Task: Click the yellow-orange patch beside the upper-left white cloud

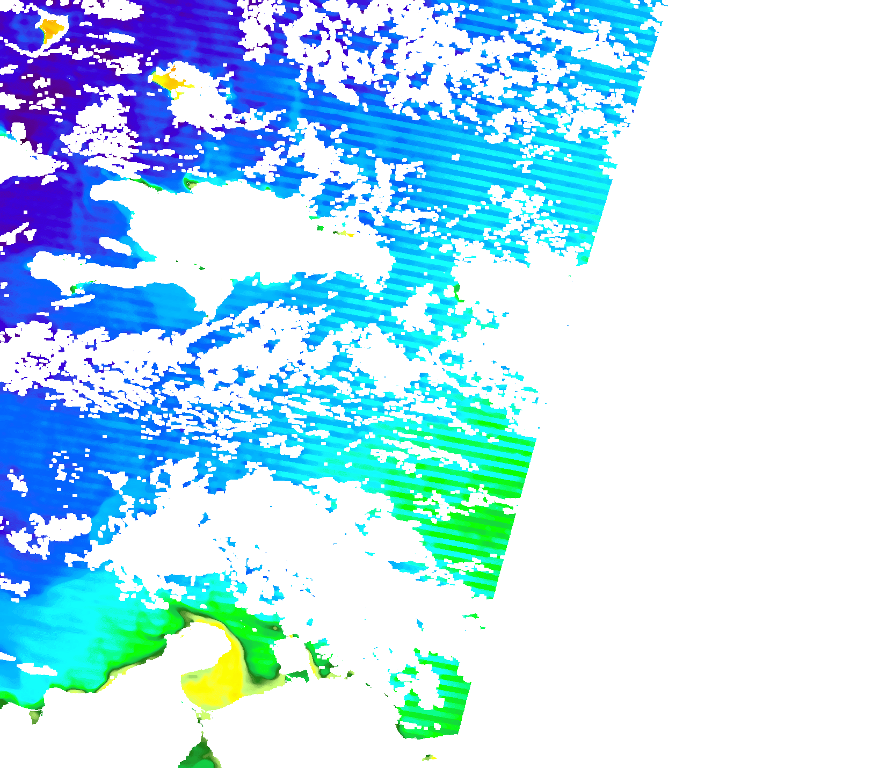Action: (x=169, y=80)
